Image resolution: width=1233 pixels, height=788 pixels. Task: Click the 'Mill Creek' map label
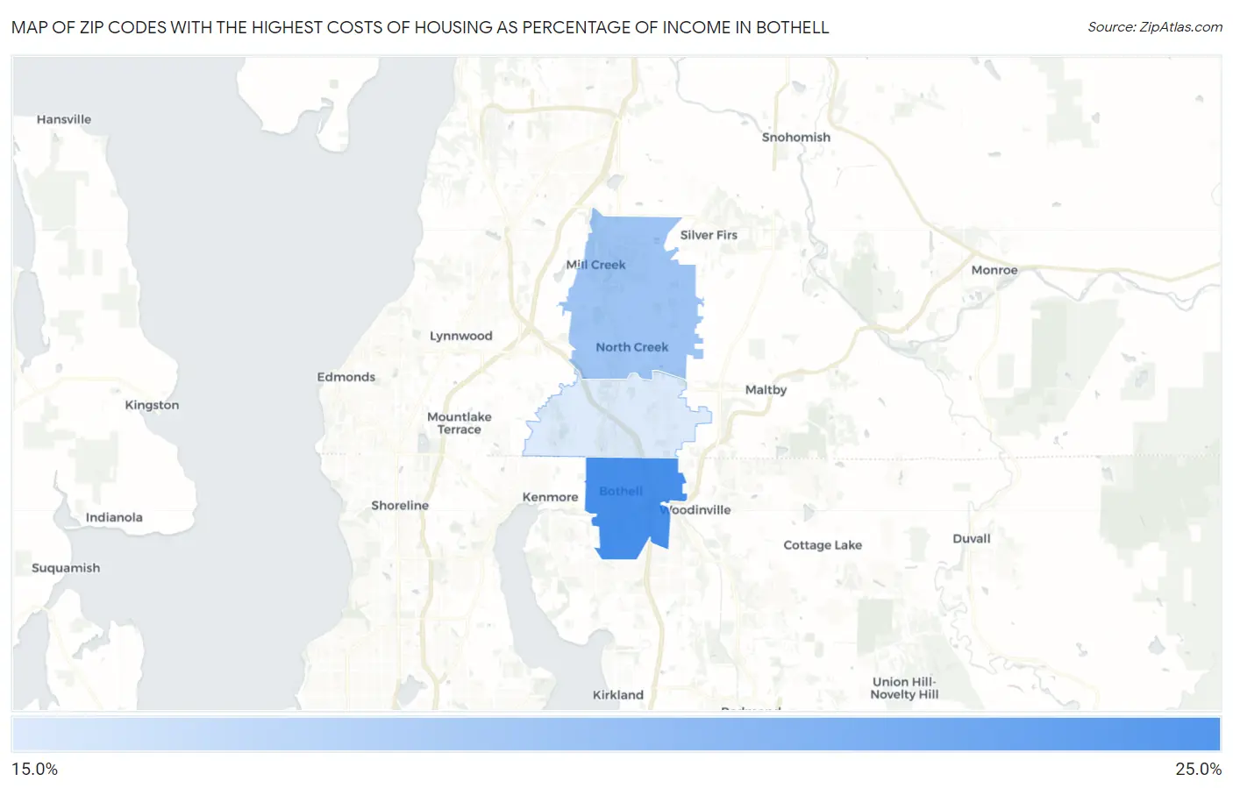(595, 265)
